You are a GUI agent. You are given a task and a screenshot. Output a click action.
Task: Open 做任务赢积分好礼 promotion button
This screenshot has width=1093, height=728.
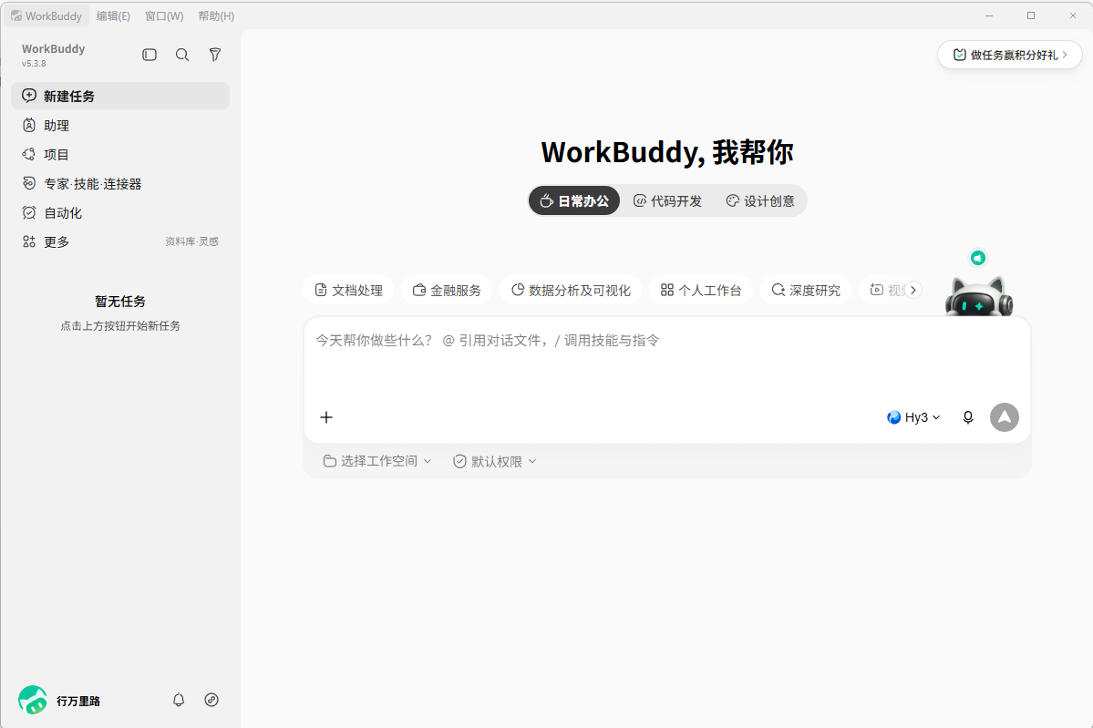pos(1010,55)
